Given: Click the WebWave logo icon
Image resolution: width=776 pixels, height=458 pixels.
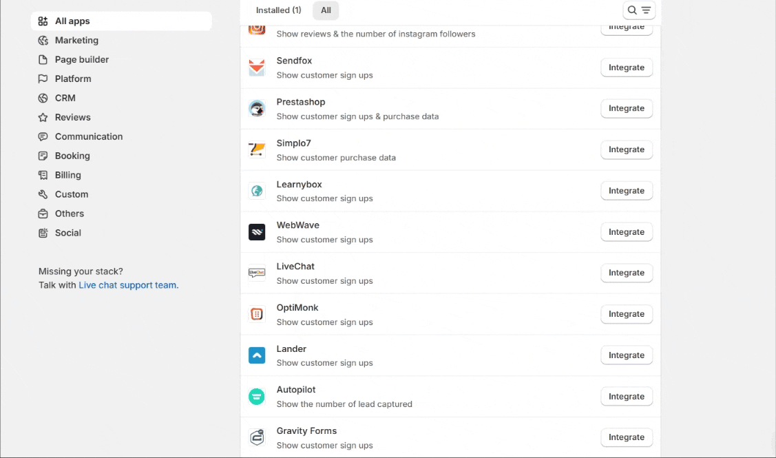Looking at the screenshot, I should click(x=257, y=232).
